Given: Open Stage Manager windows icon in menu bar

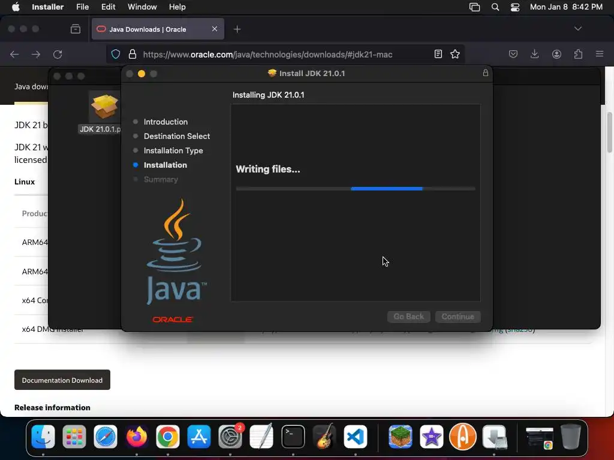Looking at the screenshot, I should [x=475, y=7].
